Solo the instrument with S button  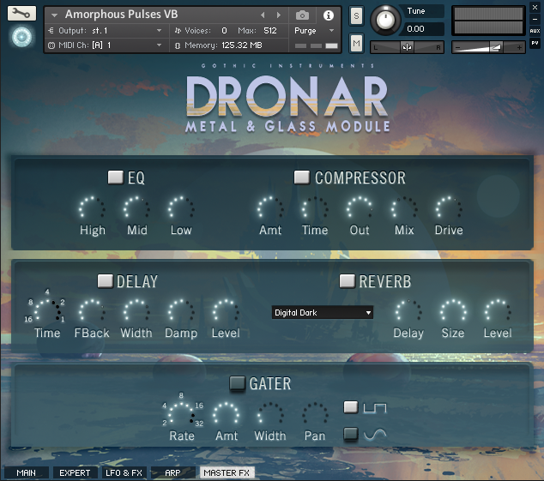click(x=356, y=16)
